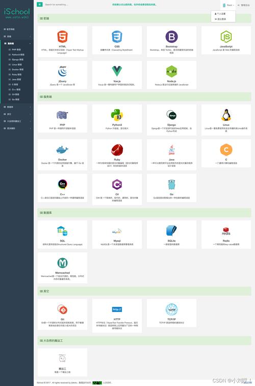Click the round Django logo

[171, 115]
